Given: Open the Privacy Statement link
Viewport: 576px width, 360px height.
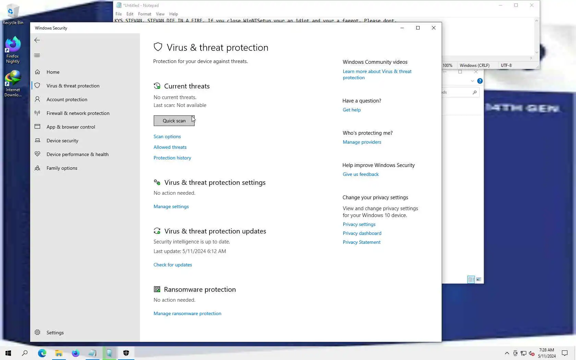Looking at the screenshot, I should pos(362,242).
